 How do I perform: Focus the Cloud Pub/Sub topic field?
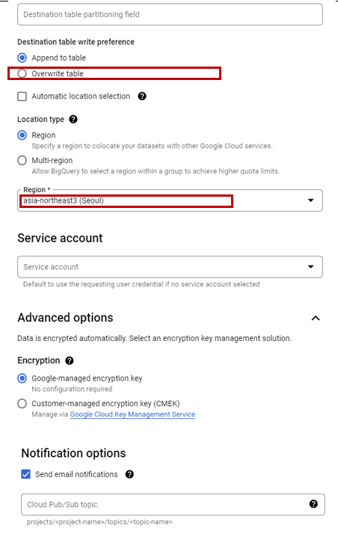point(173,504)
